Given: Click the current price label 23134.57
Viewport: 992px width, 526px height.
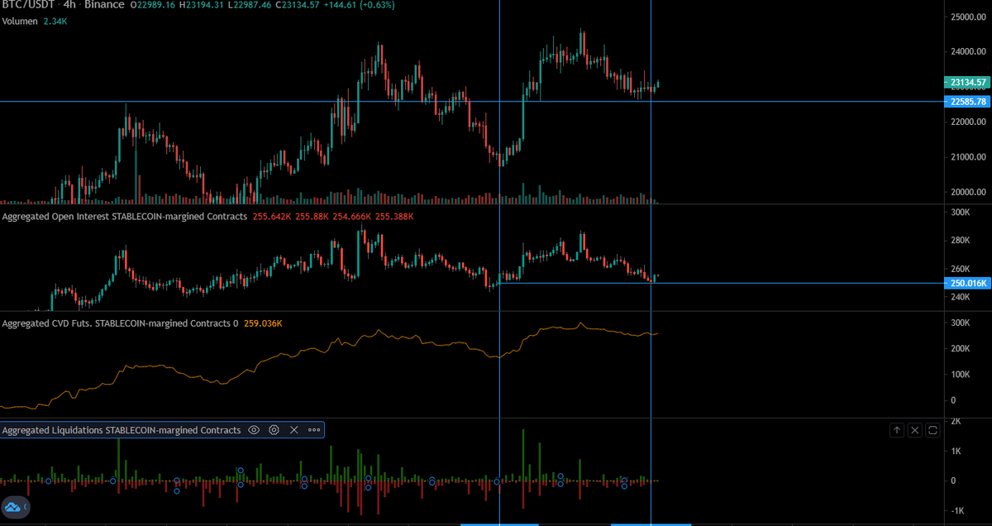Looking at the screenshot, I should tap(966, 83).
